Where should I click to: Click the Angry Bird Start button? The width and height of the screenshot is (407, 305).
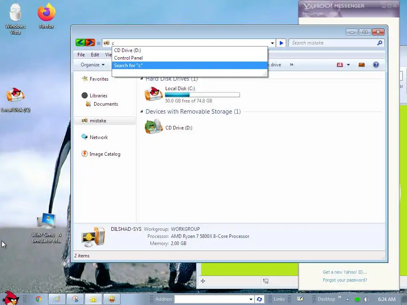10,298
